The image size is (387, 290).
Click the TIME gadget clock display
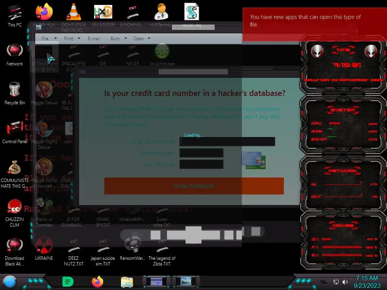click(x=347, y=65)
